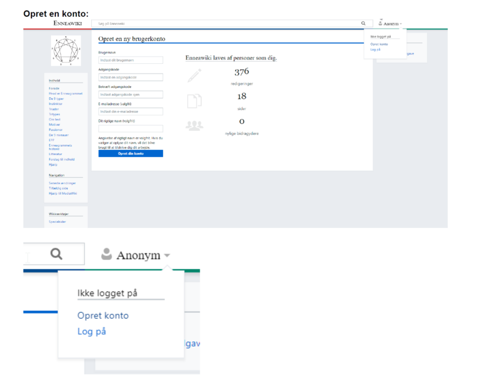
Task: Click the large magnifier in the enlarged close-up
Action: 56,253
